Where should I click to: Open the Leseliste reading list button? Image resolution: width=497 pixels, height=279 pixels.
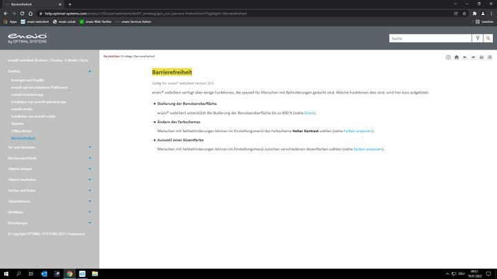pos(485,22)
